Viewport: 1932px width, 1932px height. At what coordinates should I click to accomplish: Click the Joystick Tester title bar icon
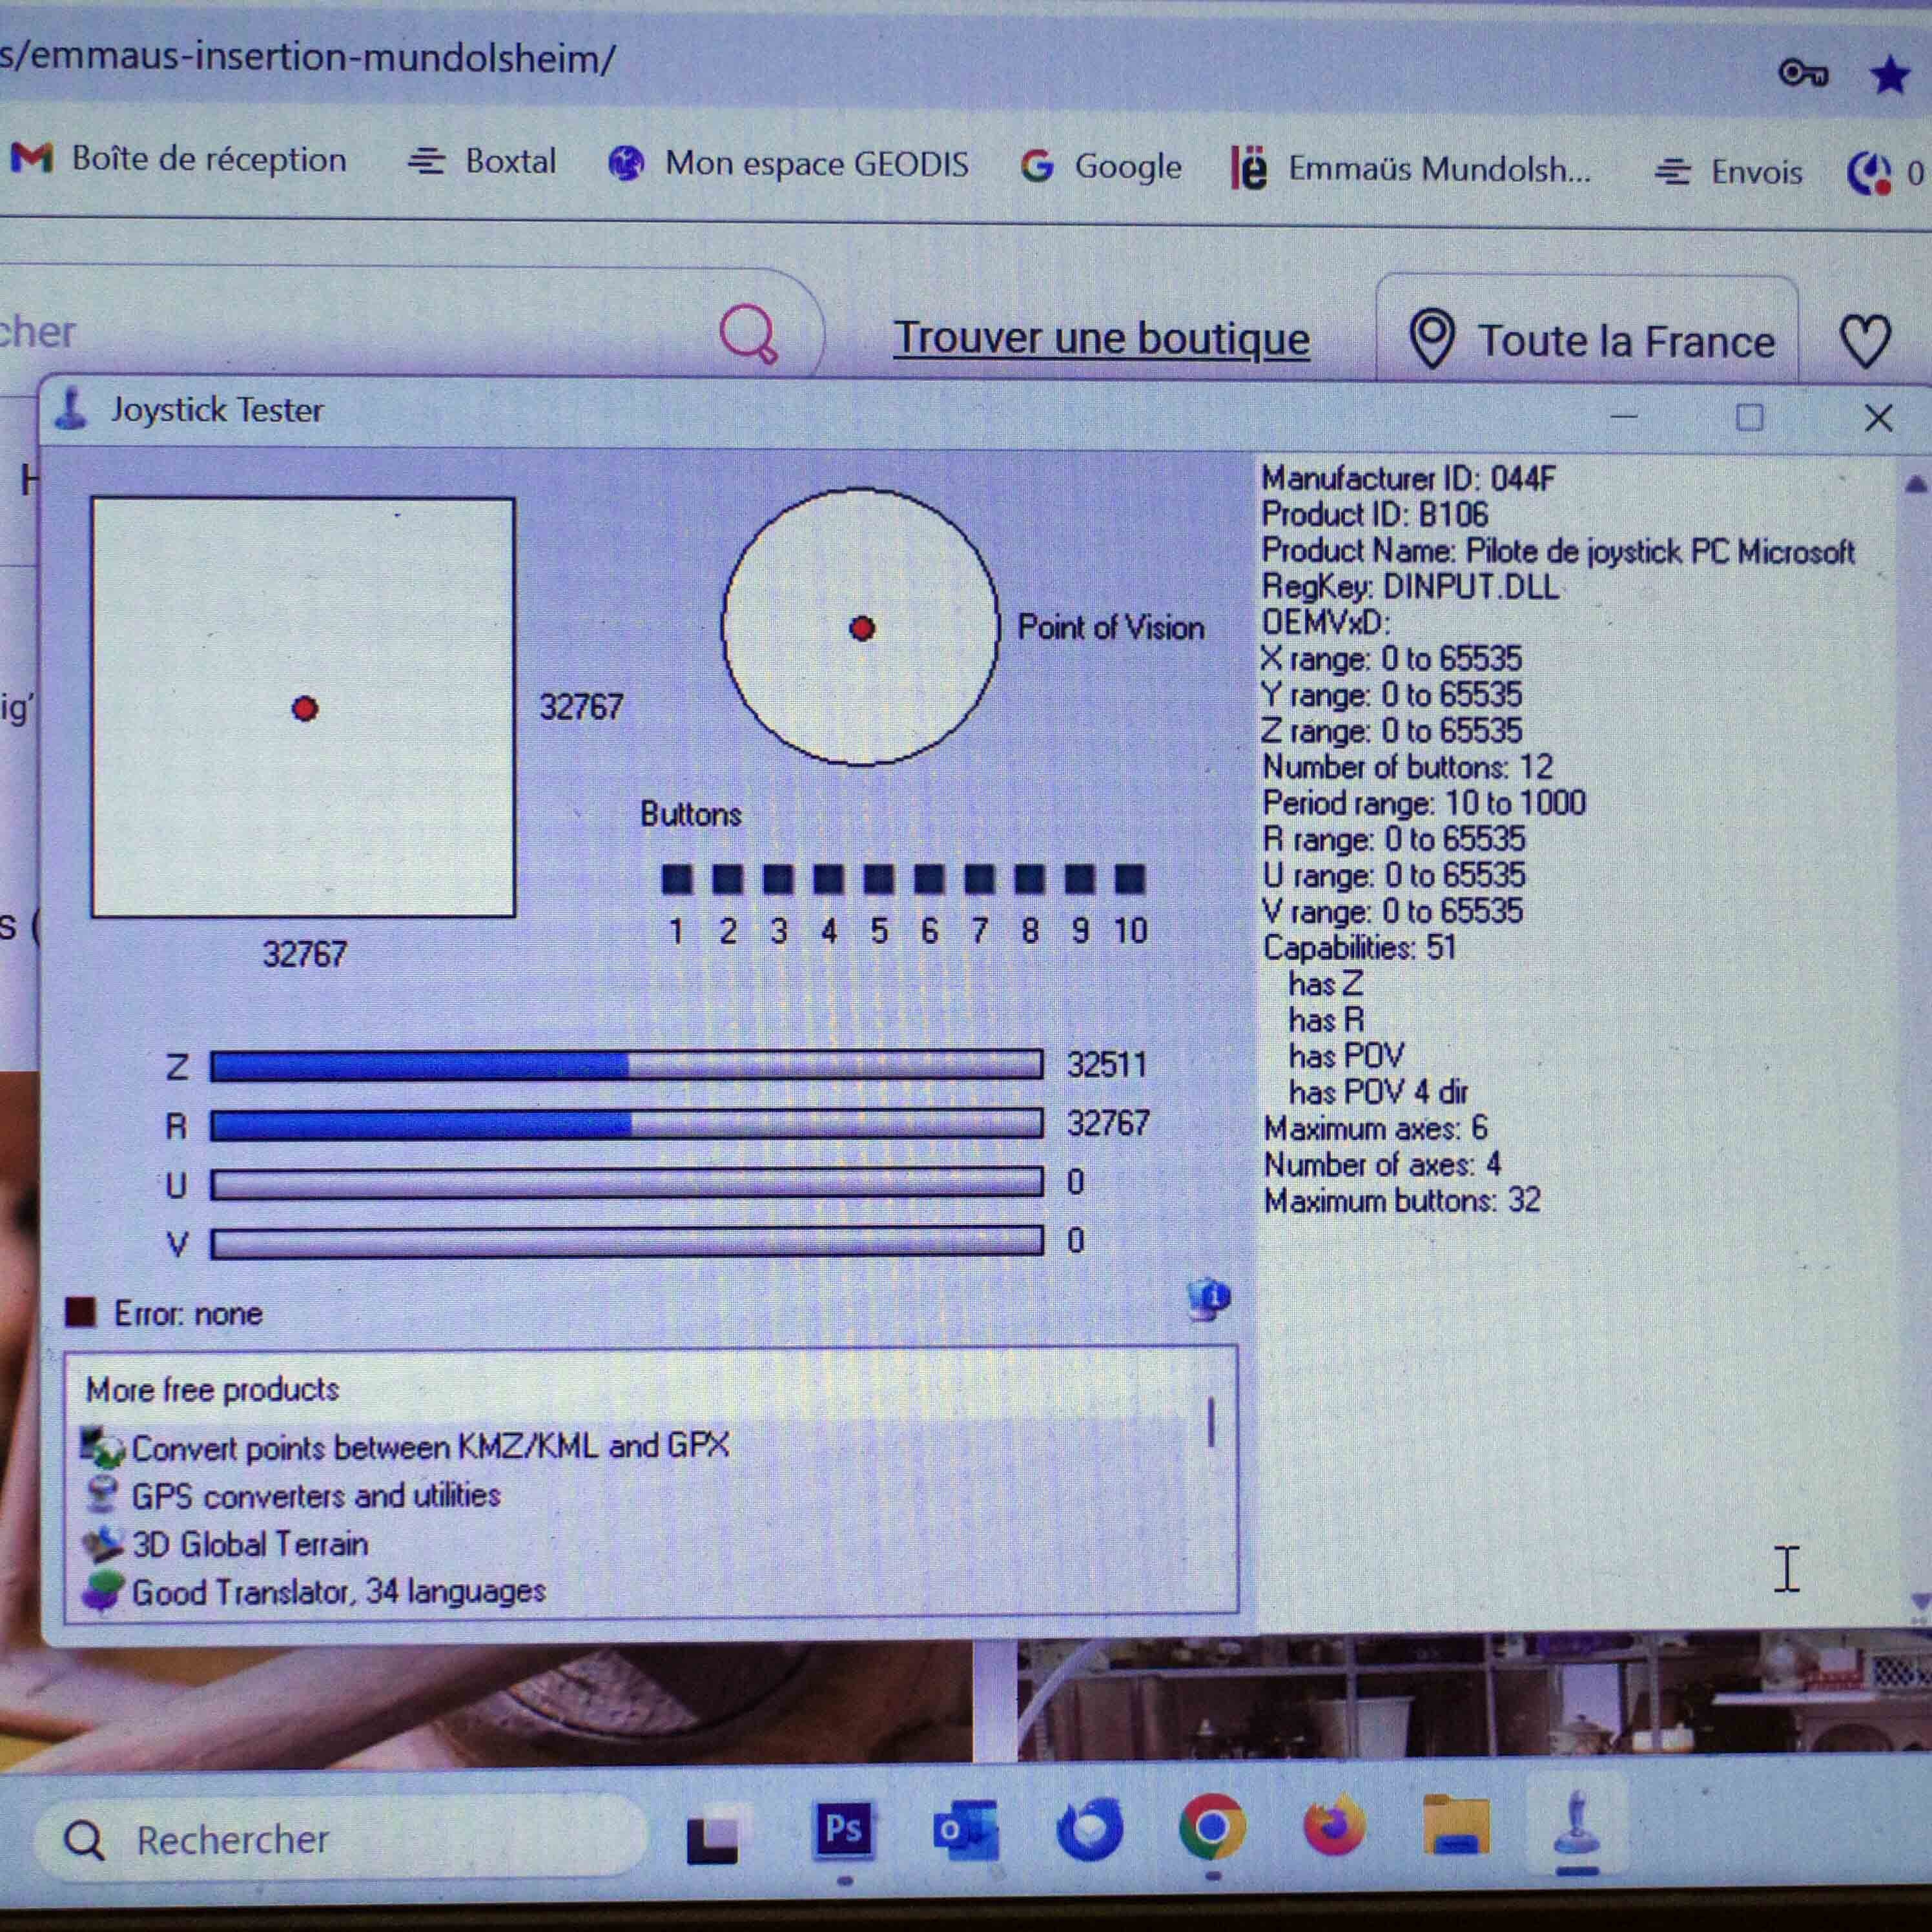click(x=72, y=410)
